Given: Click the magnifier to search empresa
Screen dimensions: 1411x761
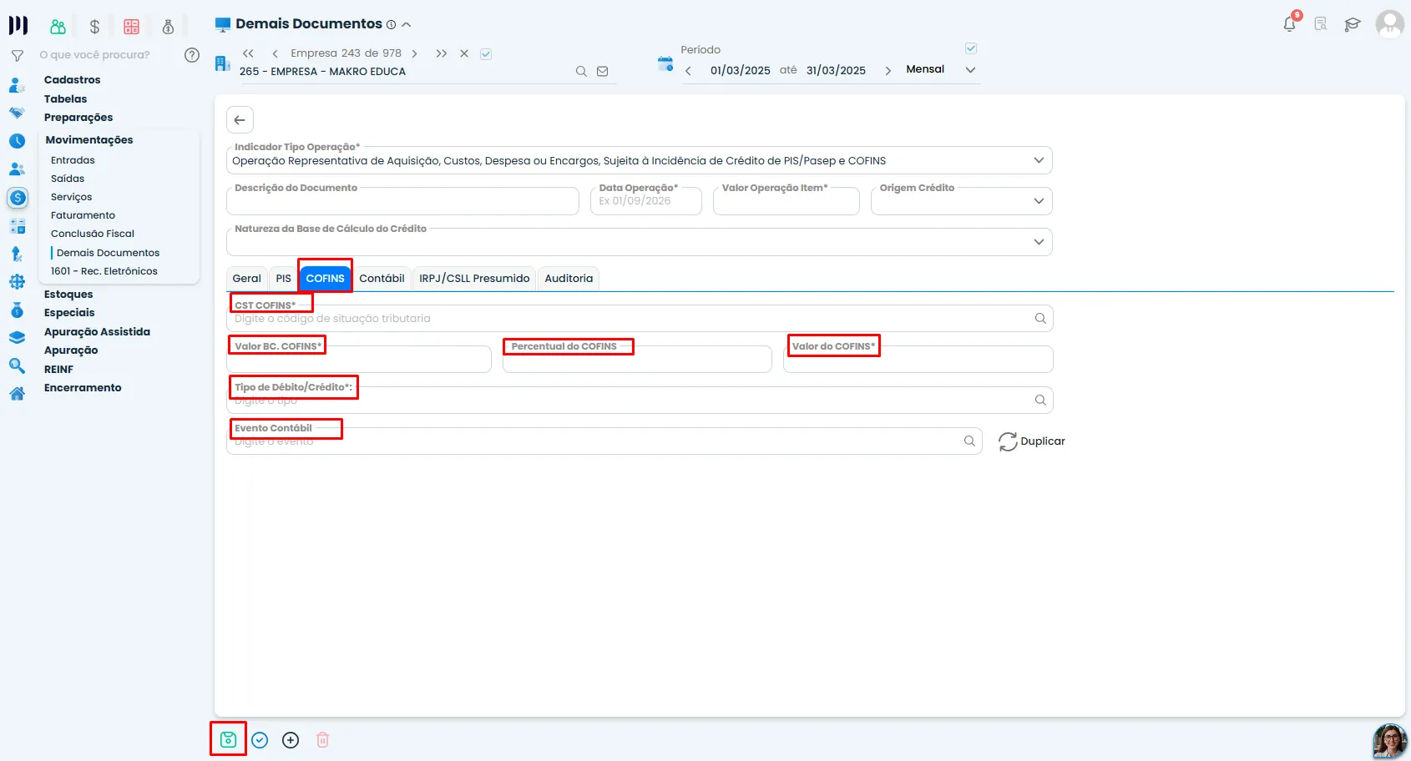Looking at the screenshot, I should point(581,72).
